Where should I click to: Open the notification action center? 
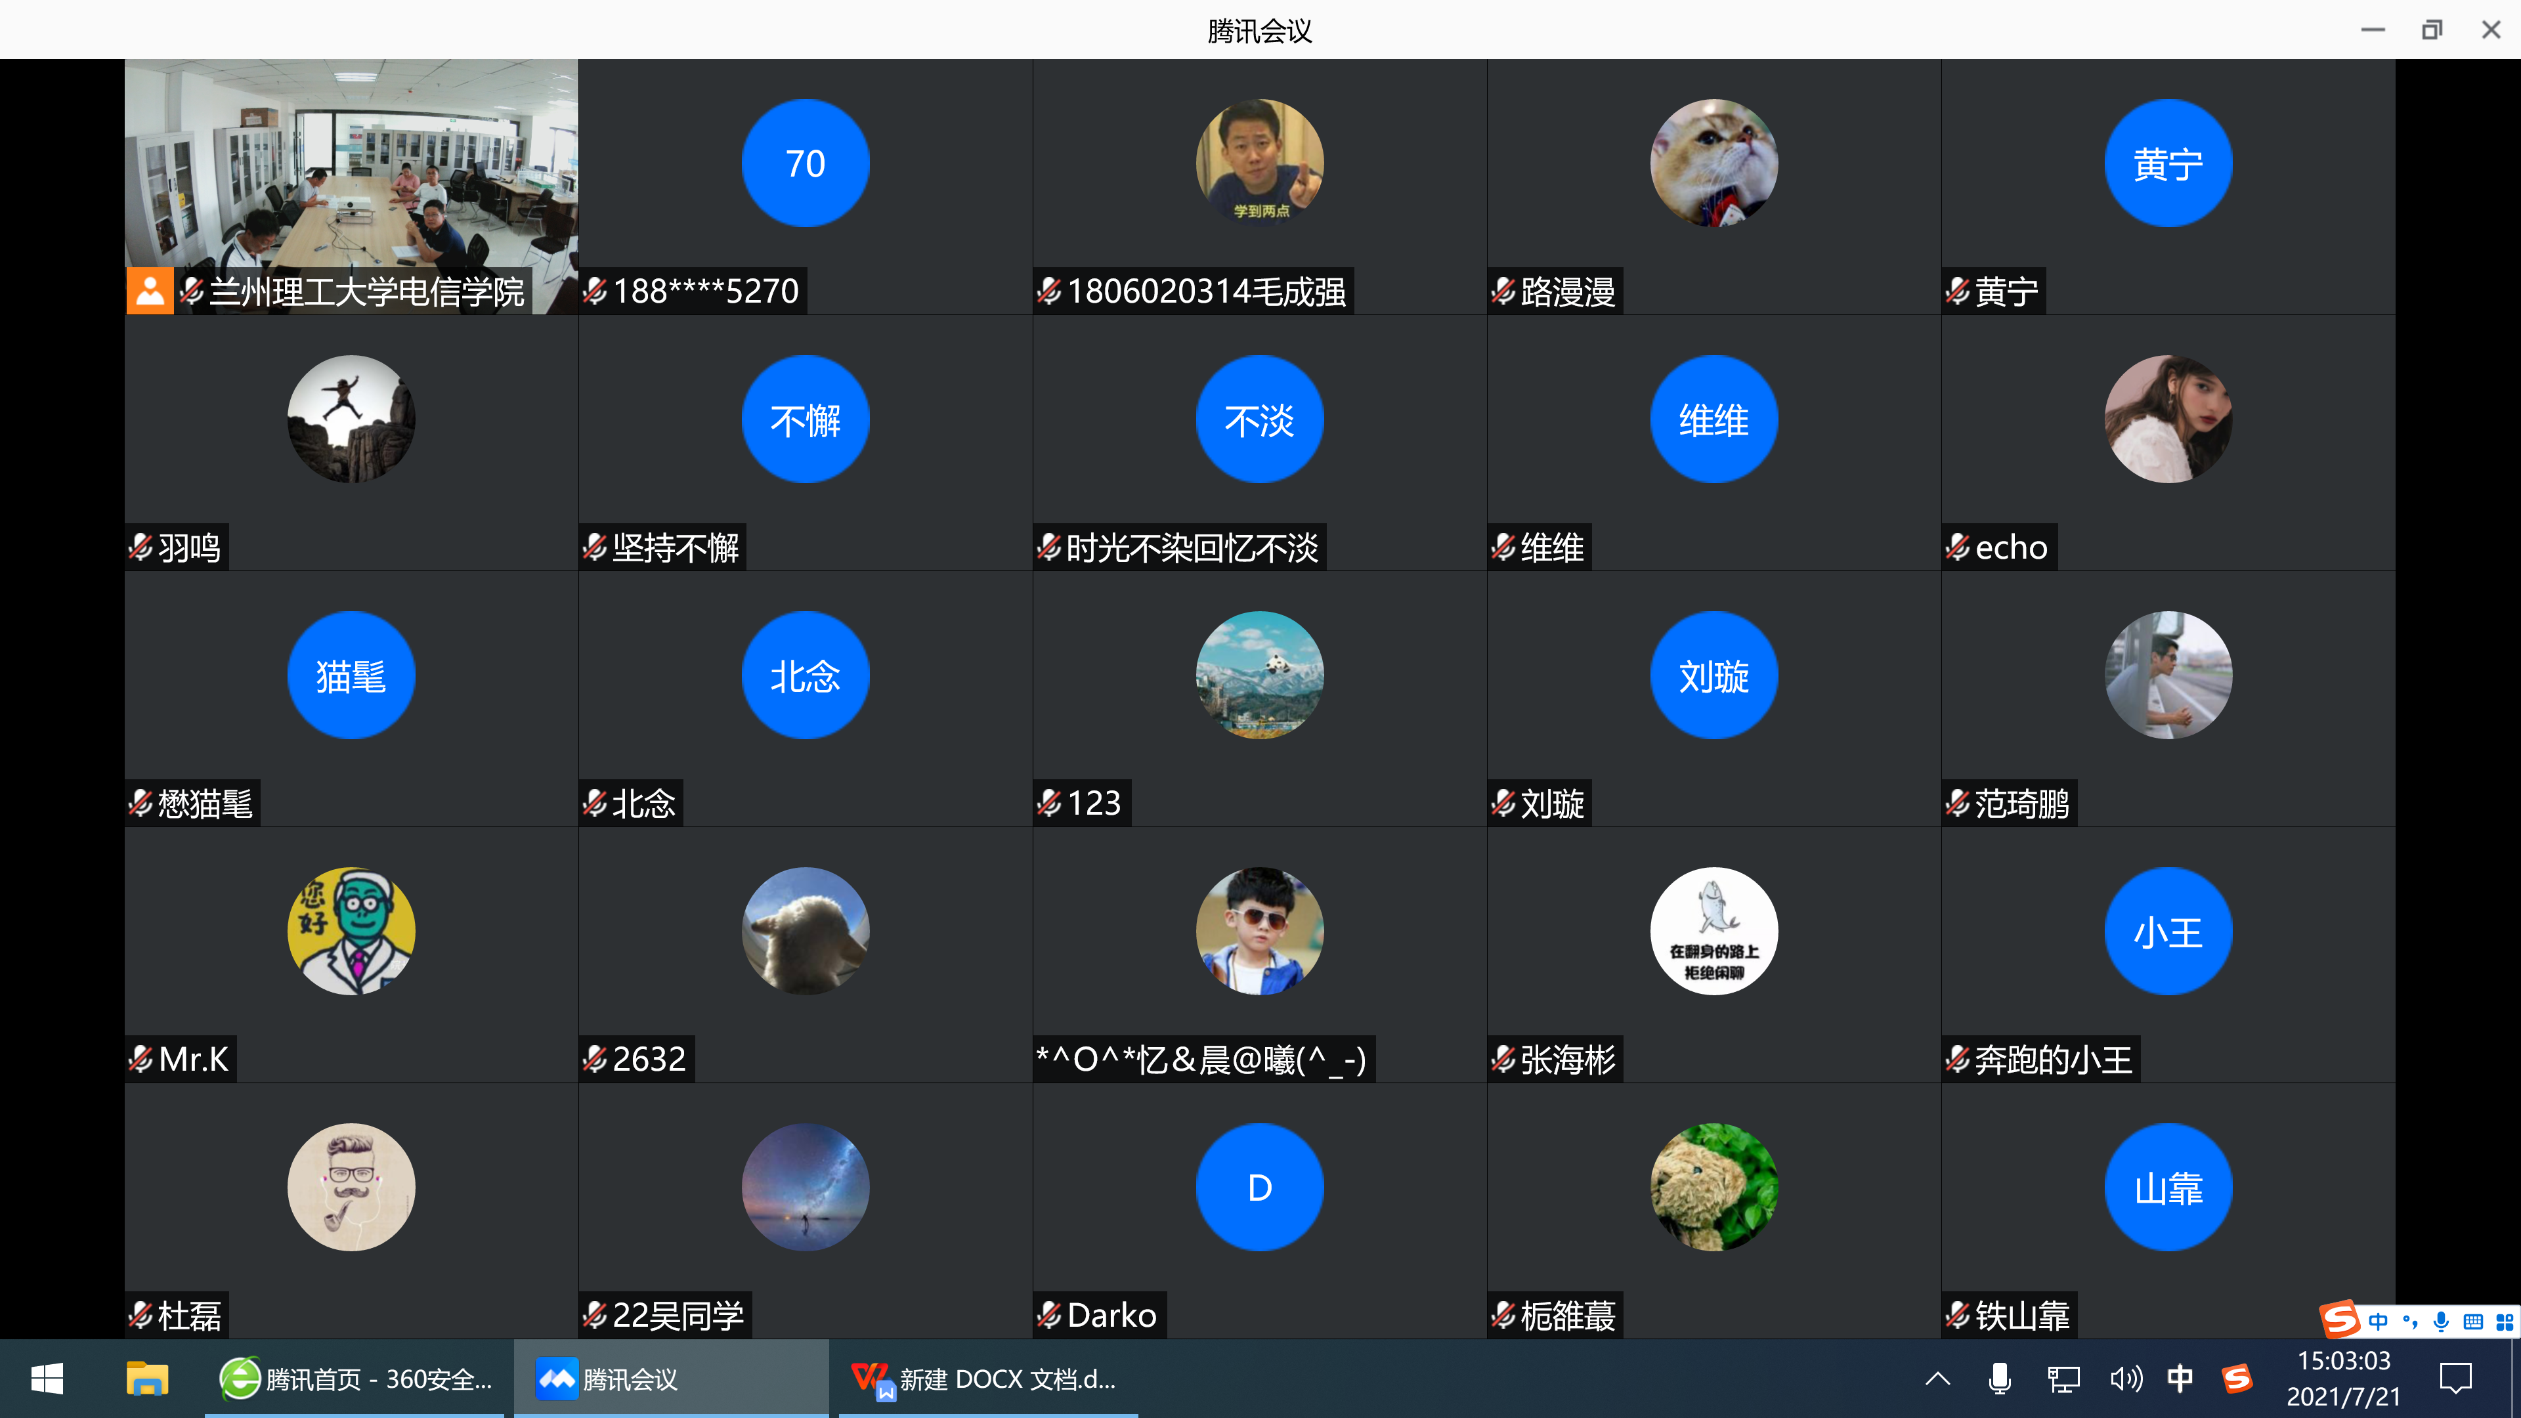2455,1379
